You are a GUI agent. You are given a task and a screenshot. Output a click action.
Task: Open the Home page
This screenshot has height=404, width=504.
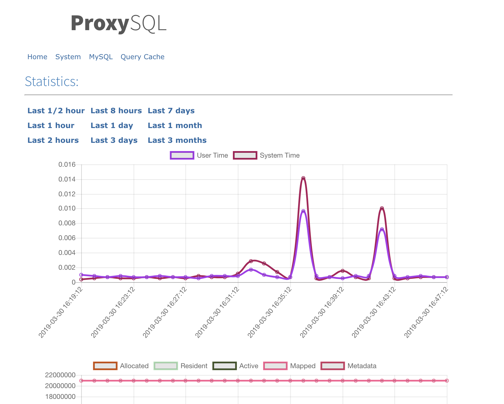tap(37, 57)
